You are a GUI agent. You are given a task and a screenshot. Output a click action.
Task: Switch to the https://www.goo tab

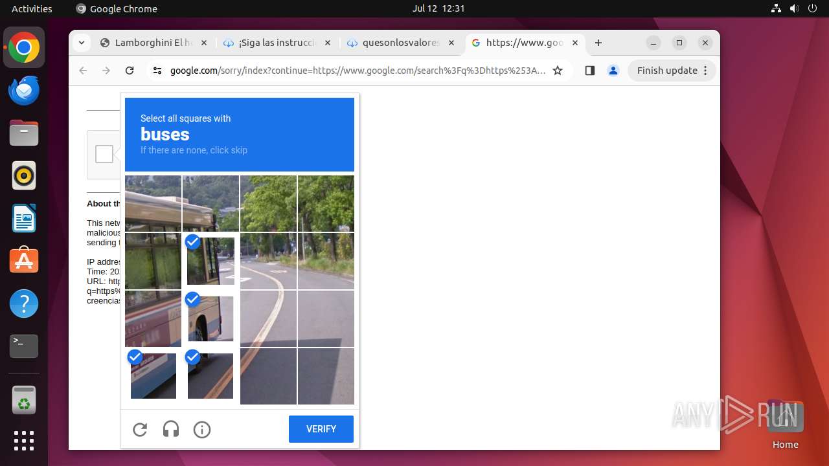point(525,43)
